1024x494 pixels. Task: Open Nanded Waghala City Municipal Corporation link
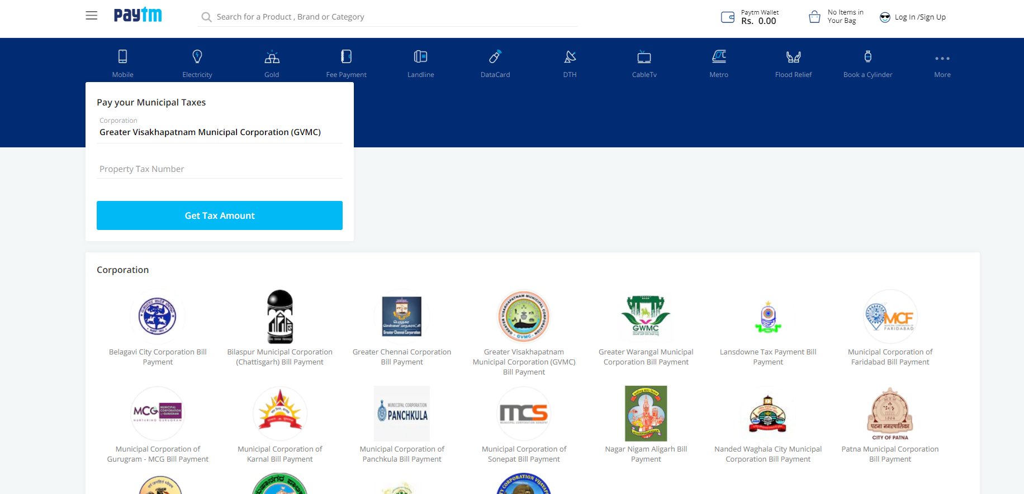tap(768, 454)
